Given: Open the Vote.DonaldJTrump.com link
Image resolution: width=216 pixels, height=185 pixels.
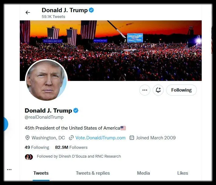Looking at the screenshot, I should coord(100,138).
